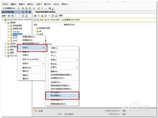
Task: Choose 属性(R) in context menu
Action: point(31,79)
